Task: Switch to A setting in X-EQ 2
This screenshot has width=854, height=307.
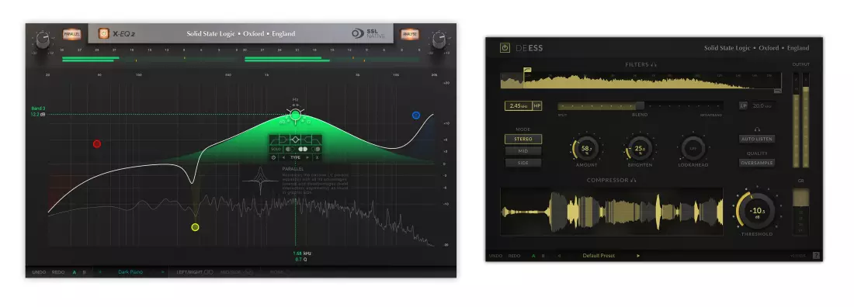Action: pyautogui.click(x=75, y=271)
